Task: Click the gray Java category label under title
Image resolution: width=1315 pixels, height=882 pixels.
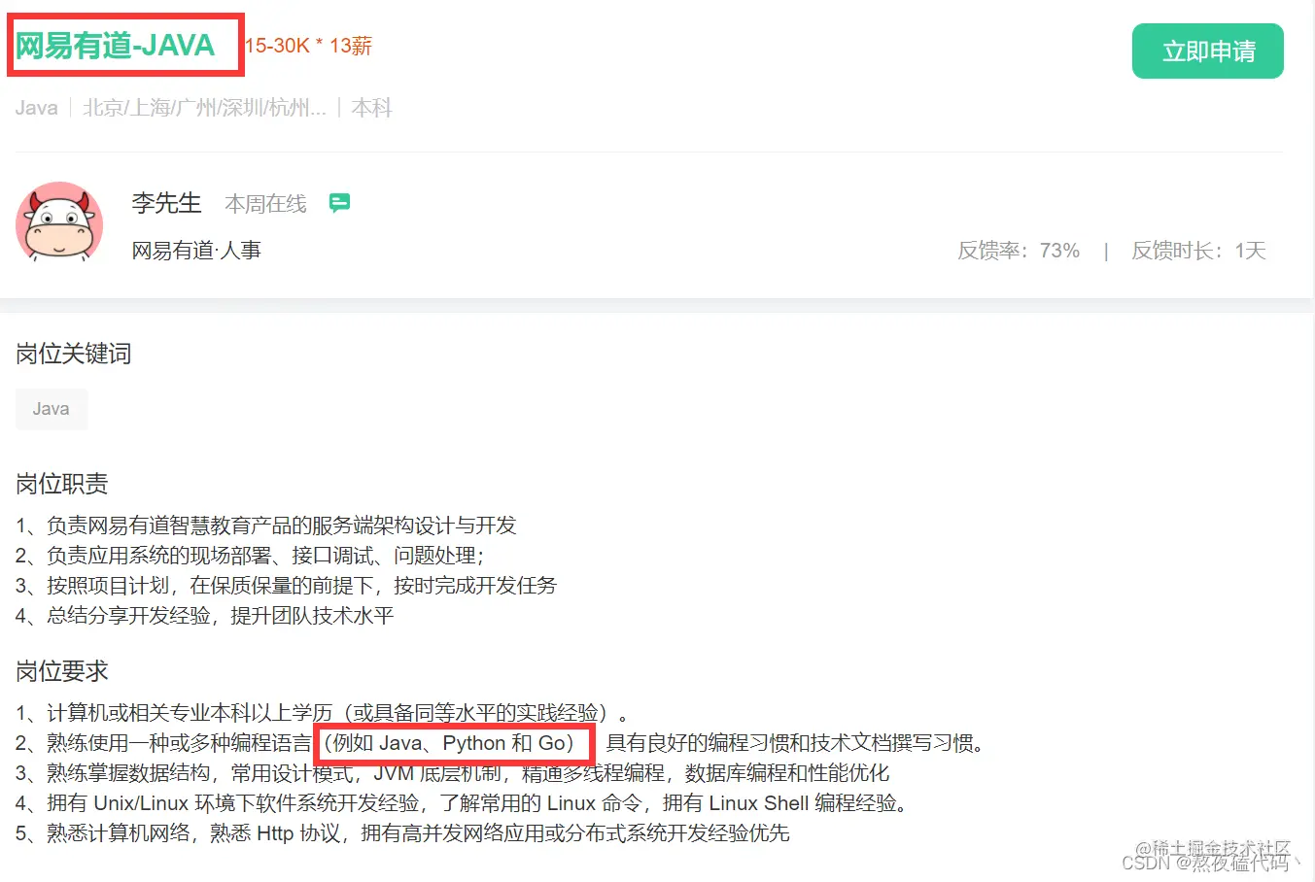Action: (x=37, y=108)
